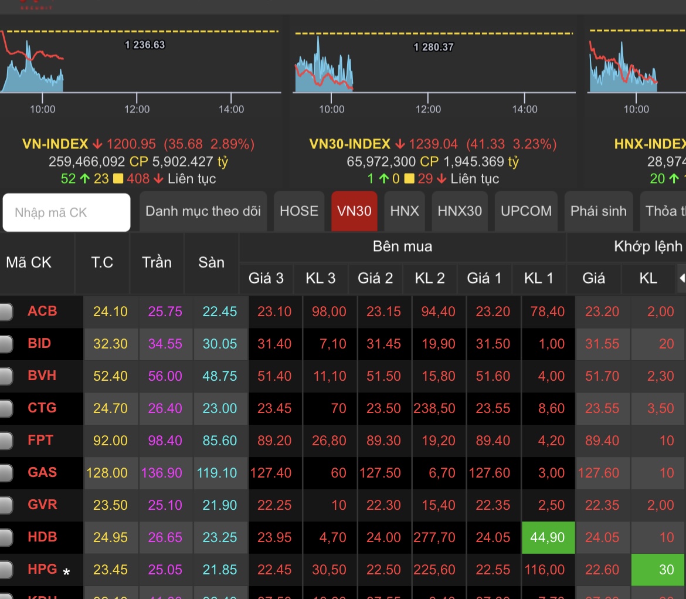Viewport: 686px width, 599px height.
Task: Click the KL 1 column header
Action: click(539, 278)
